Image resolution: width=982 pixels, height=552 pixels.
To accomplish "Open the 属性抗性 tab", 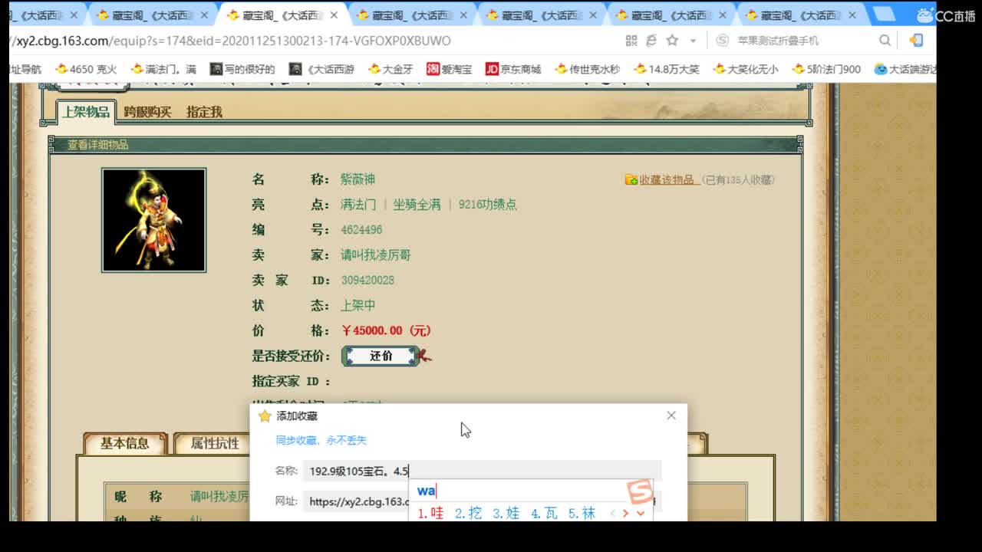I will click(x=214, y=443).
